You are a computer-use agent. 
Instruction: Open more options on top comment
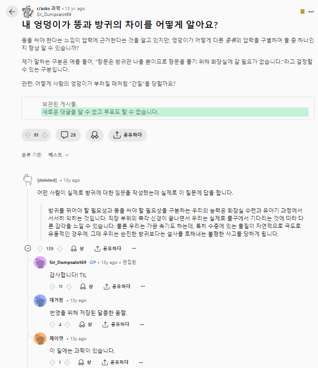[x=134, y=248]
